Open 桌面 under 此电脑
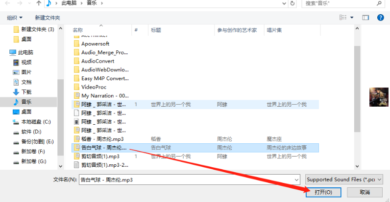Viewport: 390px width, 202px height. pos(23,112)
